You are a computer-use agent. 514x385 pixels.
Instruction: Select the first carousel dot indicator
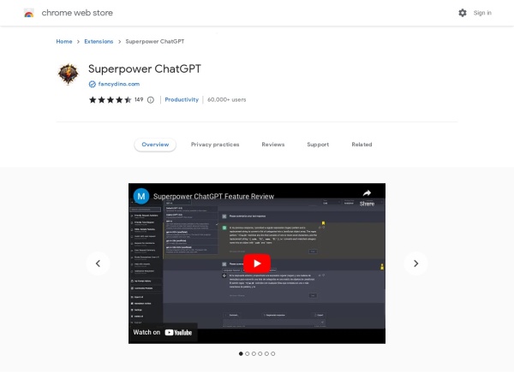[x=241, y=353]
